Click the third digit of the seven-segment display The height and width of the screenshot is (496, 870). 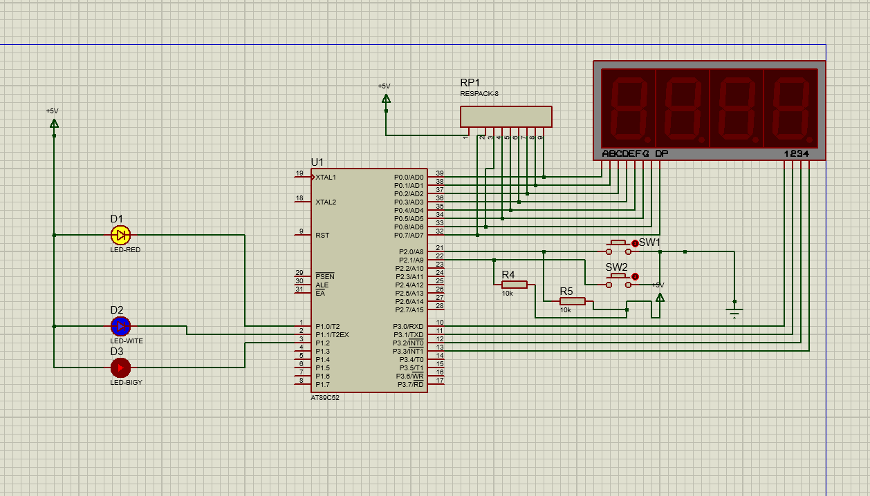click(x=736, y=107)
